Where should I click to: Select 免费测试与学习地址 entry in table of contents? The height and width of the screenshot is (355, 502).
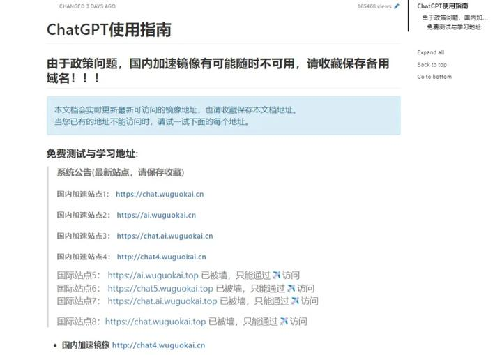click(x=455, y=27)
